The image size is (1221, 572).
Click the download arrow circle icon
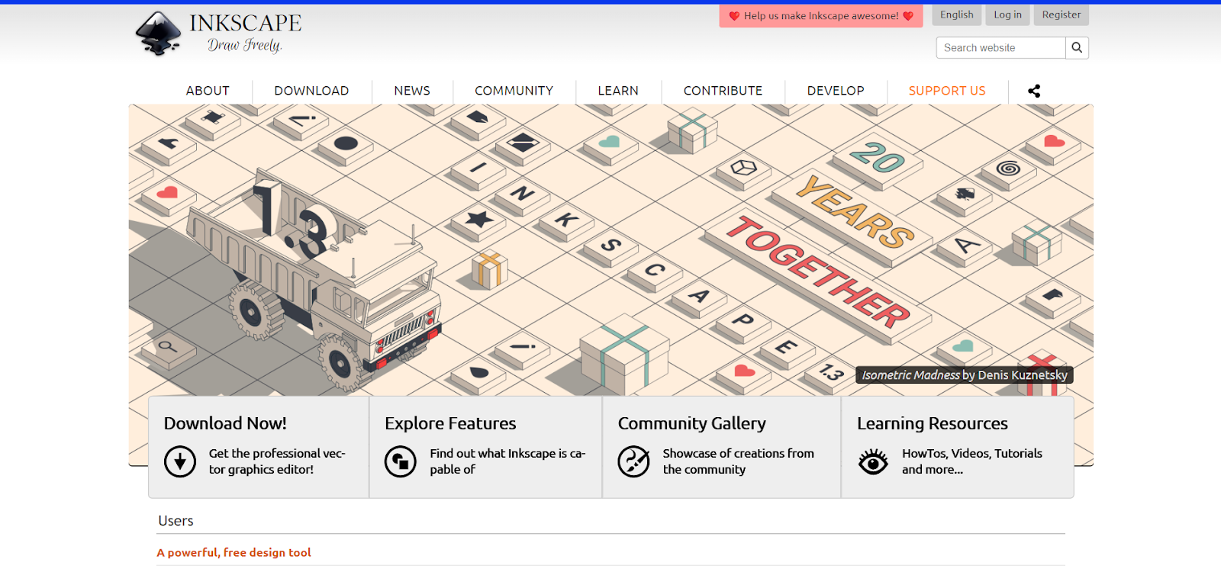pyautogui.click(x=180, y=461)
